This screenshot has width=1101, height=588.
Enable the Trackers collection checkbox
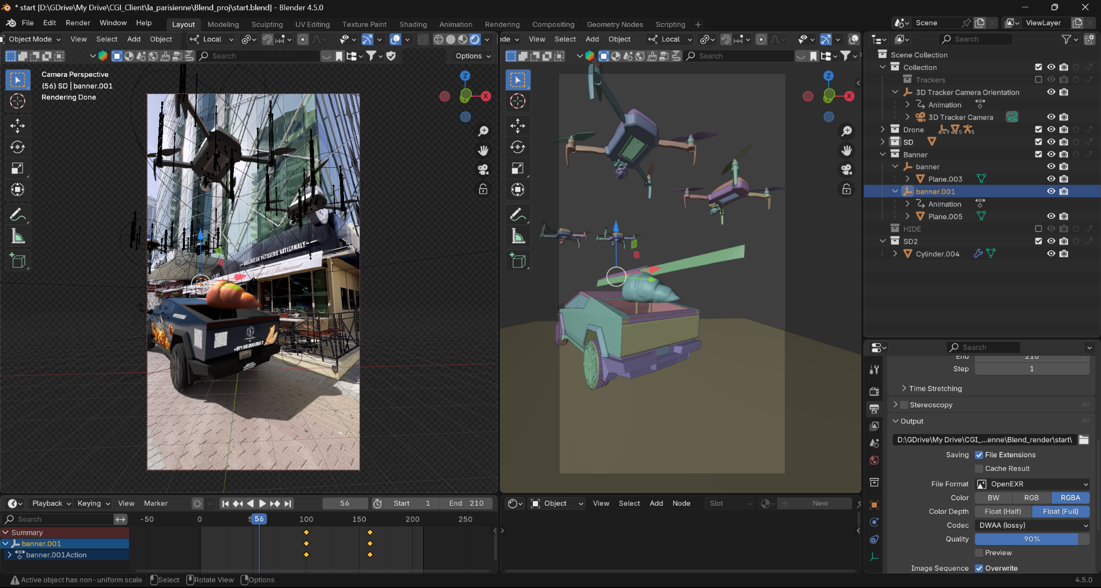1039,80
